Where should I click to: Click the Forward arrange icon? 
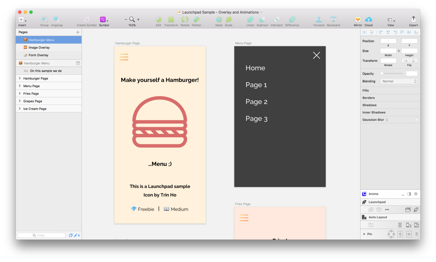(319, 19)
